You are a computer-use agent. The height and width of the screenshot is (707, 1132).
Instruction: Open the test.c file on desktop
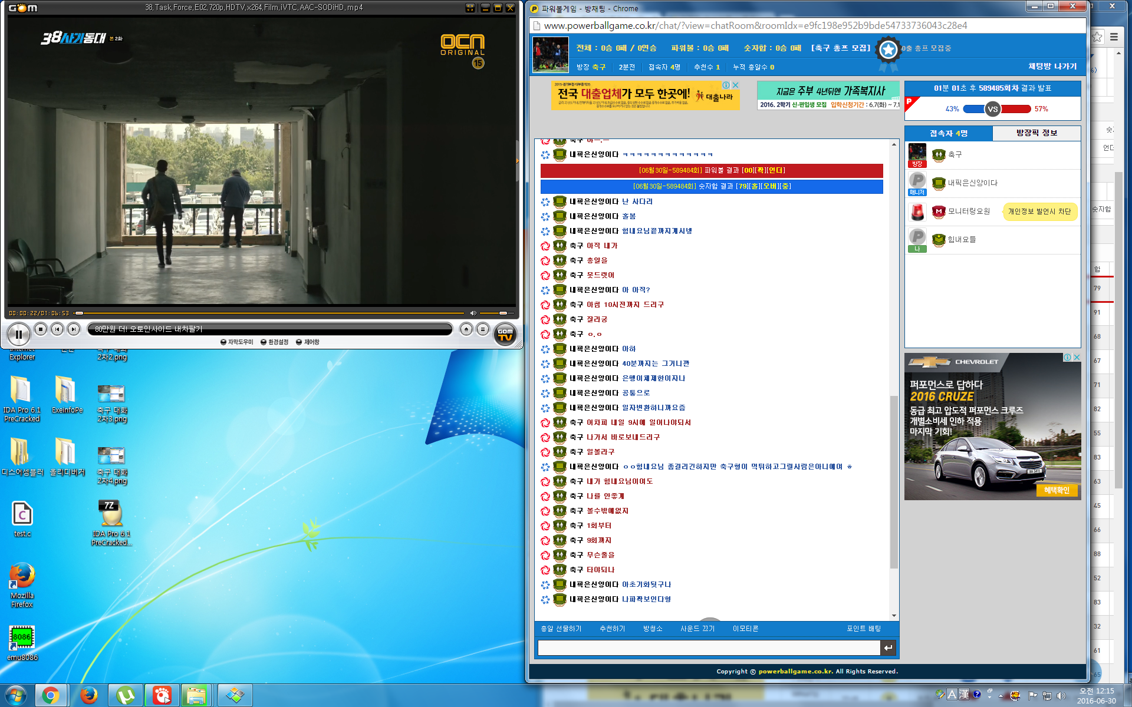[x=22, y=519]
